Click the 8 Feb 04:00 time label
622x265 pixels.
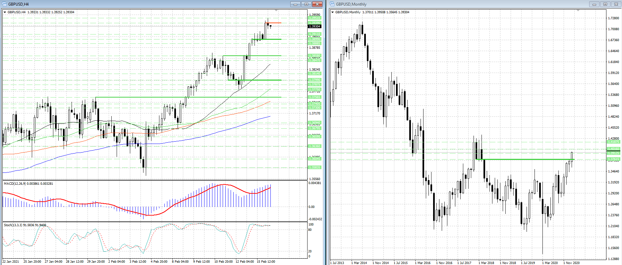point(180,262)
